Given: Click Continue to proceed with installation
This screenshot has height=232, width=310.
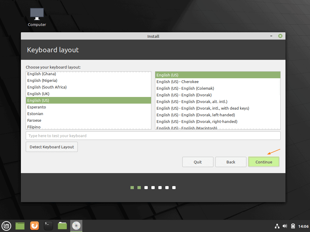Looking at the screenshot, I should click(264, 162).
